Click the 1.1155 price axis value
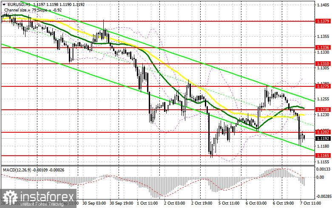332x208 pixels. point(323,162)
